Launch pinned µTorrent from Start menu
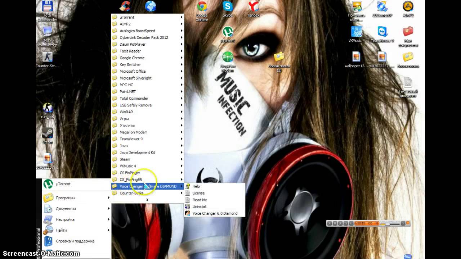Viewport: 461px width, 259px height. [x=76, y=184]
